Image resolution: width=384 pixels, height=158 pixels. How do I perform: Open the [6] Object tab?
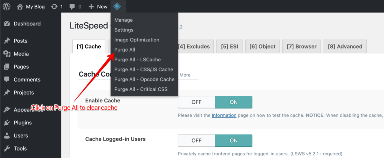[262, 47]
